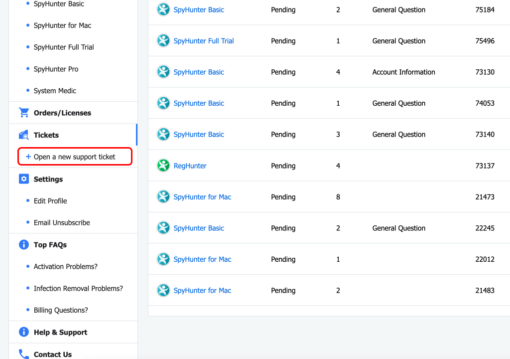This screenshot has height=359, width=510.
Task: Open the RegHunter ticket link
Action: (190, 166)
